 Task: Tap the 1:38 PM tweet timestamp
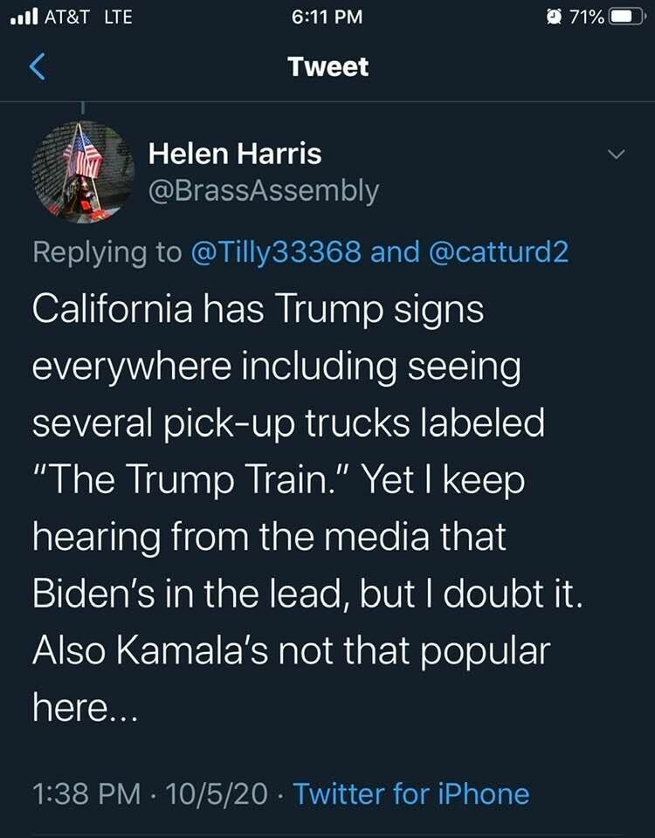[x=86, y=793]
